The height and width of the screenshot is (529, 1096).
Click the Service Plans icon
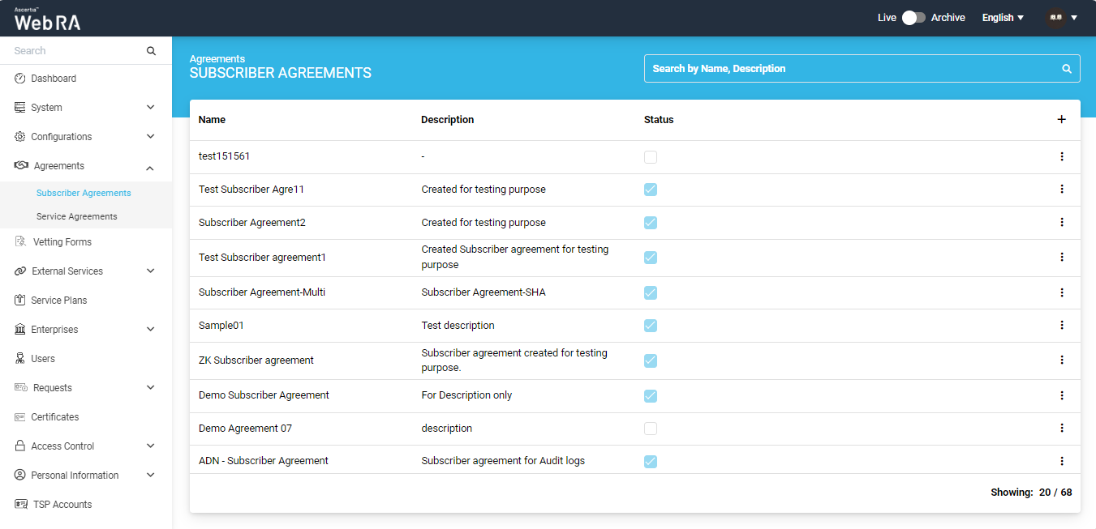coord(20,301)
